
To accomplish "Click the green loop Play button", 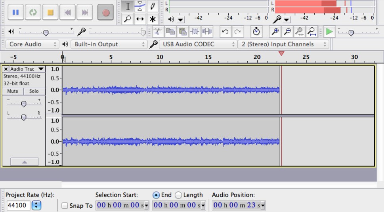I will [x=33, y=12].
